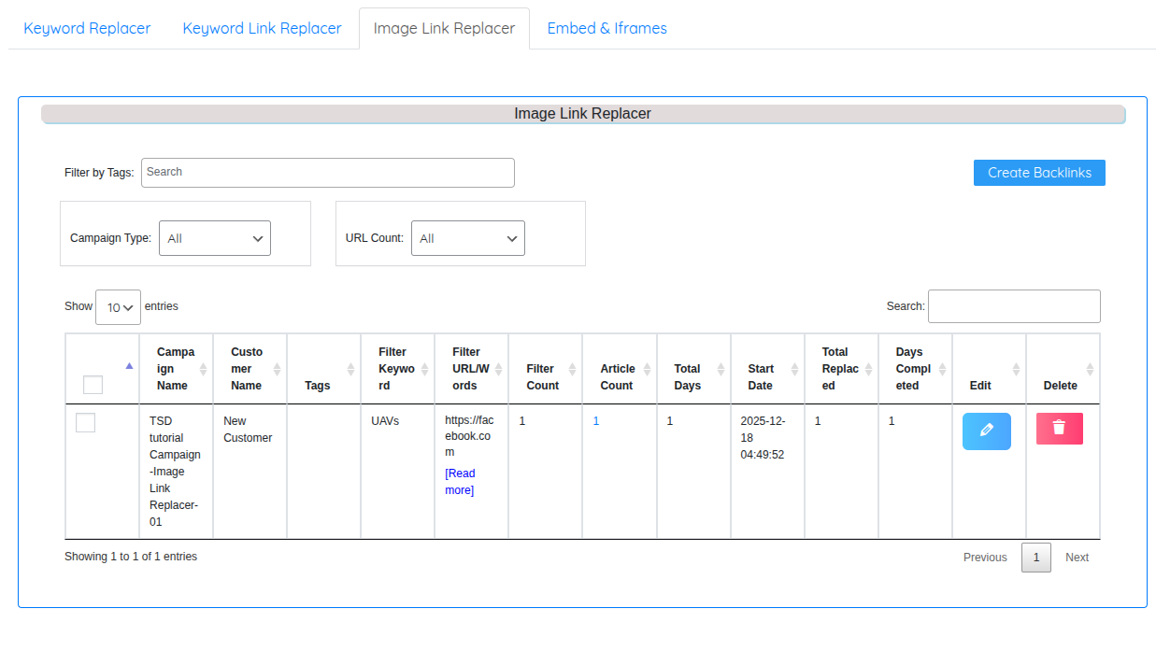Open the Embed & Iframes tab

pos(607,28)
